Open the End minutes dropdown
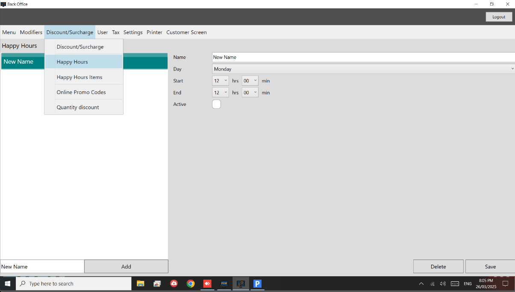 click(250, 93)
